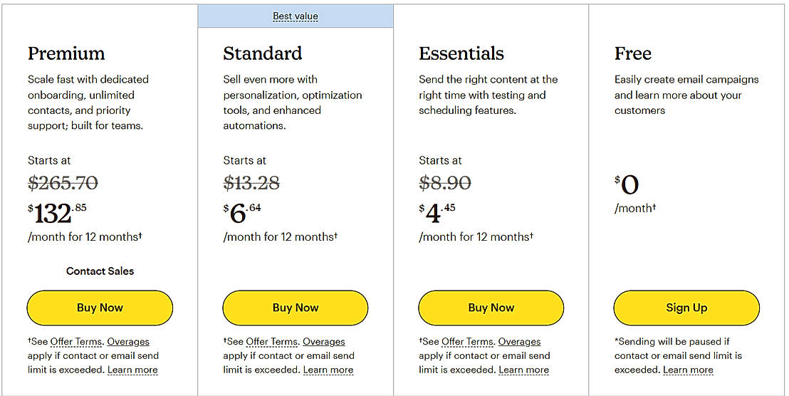Click Learn more under the Free plan

[688, 370]
